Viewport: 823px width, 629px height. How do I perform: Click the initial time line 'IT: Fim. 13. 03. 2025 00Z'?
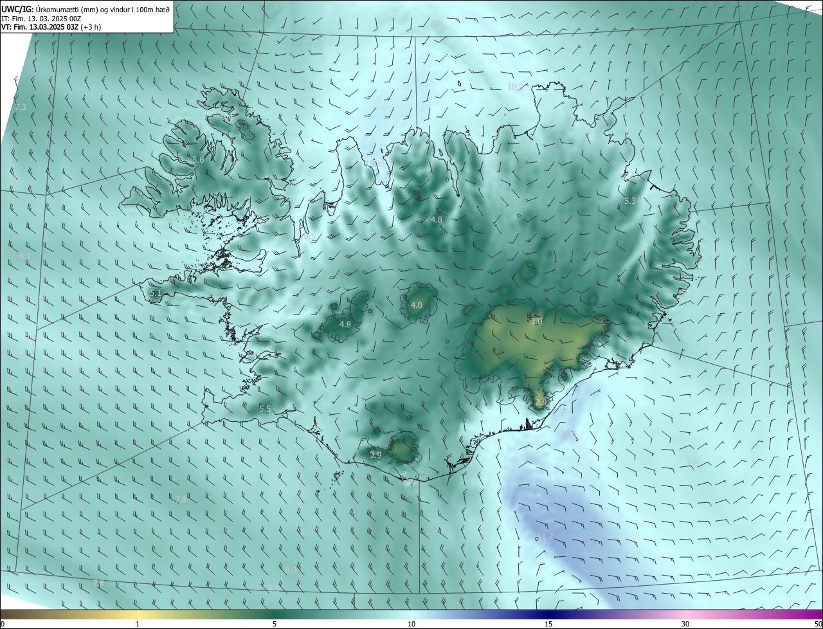tap(42, 18)
